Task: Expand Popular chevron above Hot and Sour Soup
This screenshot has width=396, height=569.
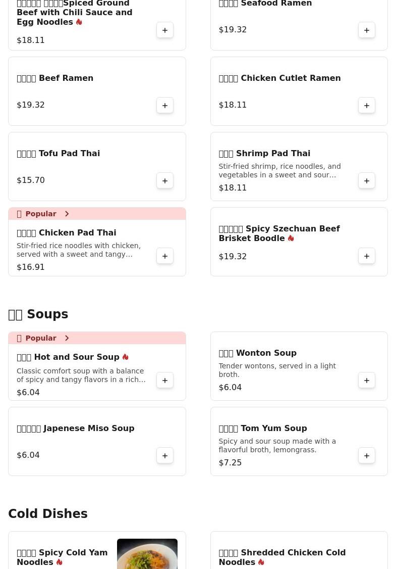Action: point(67,338)
